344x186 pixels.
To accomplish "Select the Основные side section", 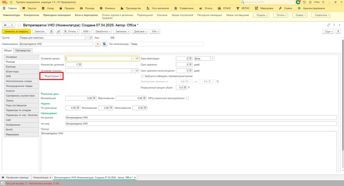I will 21,57.
